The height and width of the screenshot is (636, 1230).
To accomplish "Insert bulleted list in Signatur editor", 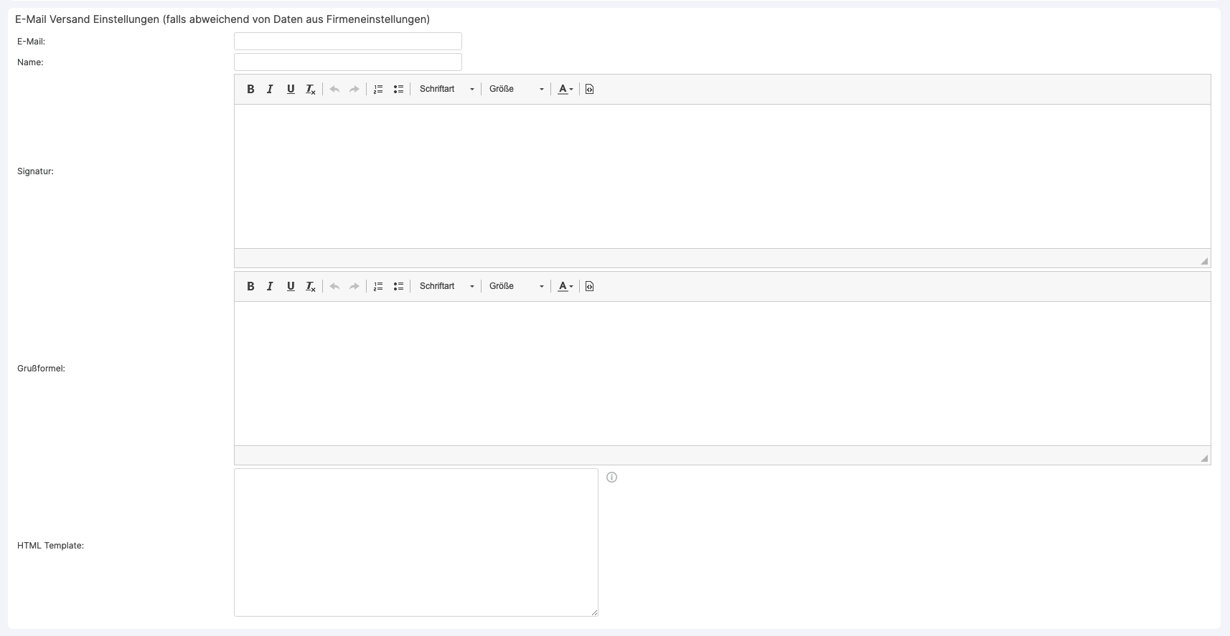I will (398, 89).
